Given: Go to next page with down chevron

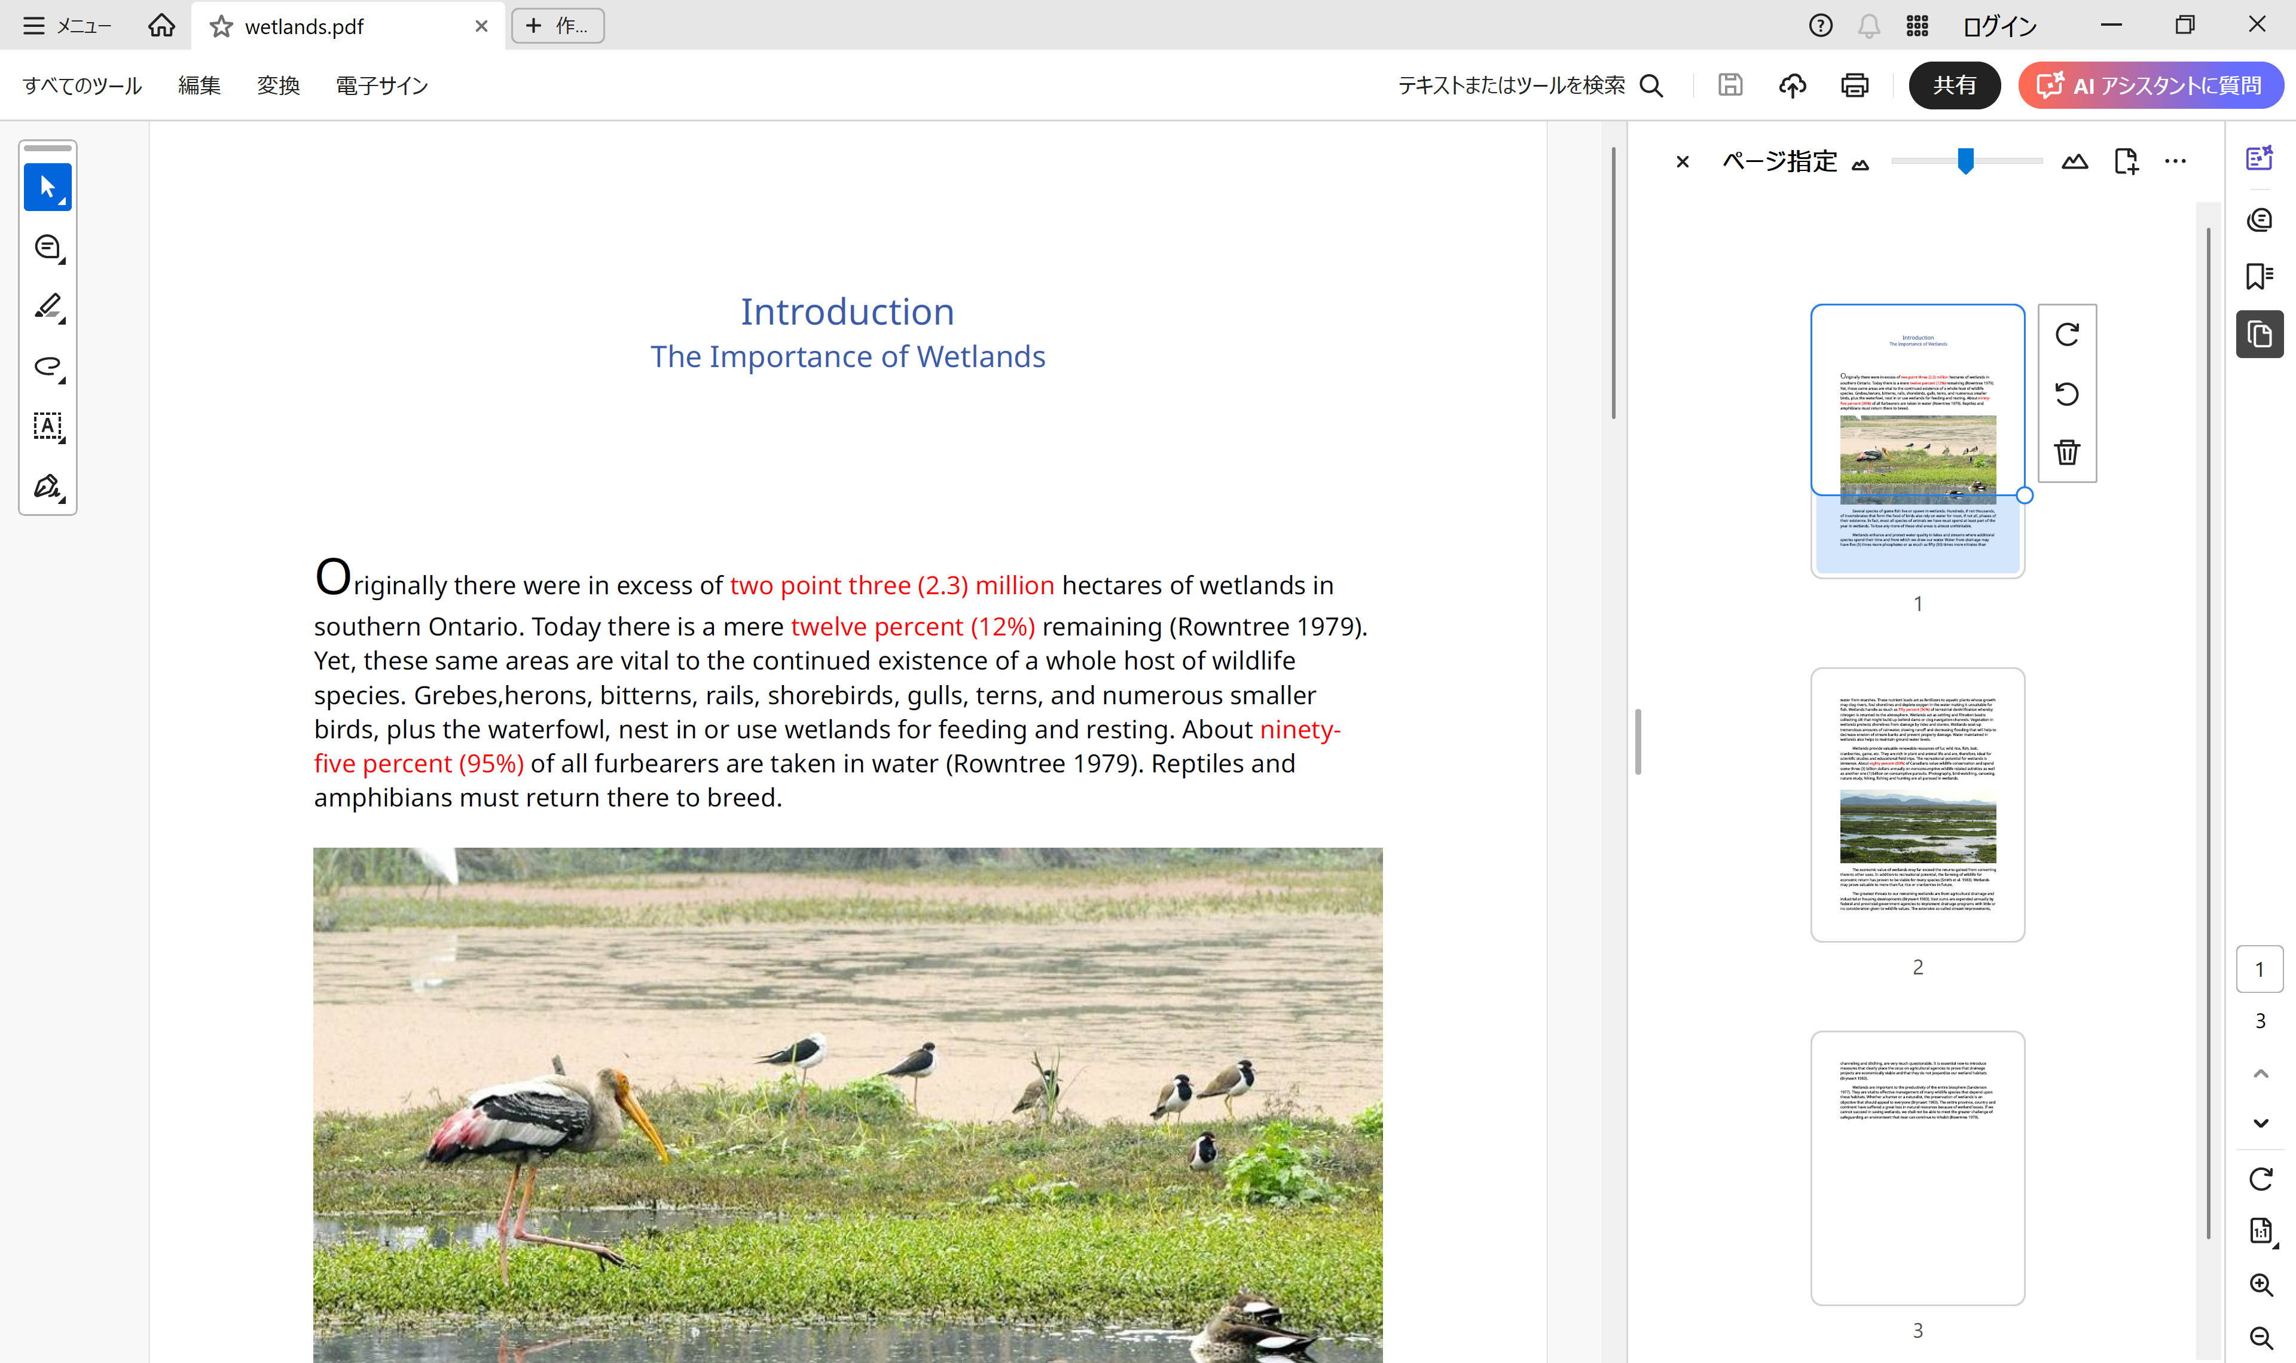Looking at the screenshot, I should pyautogui.click(x=2260, y=1123).
